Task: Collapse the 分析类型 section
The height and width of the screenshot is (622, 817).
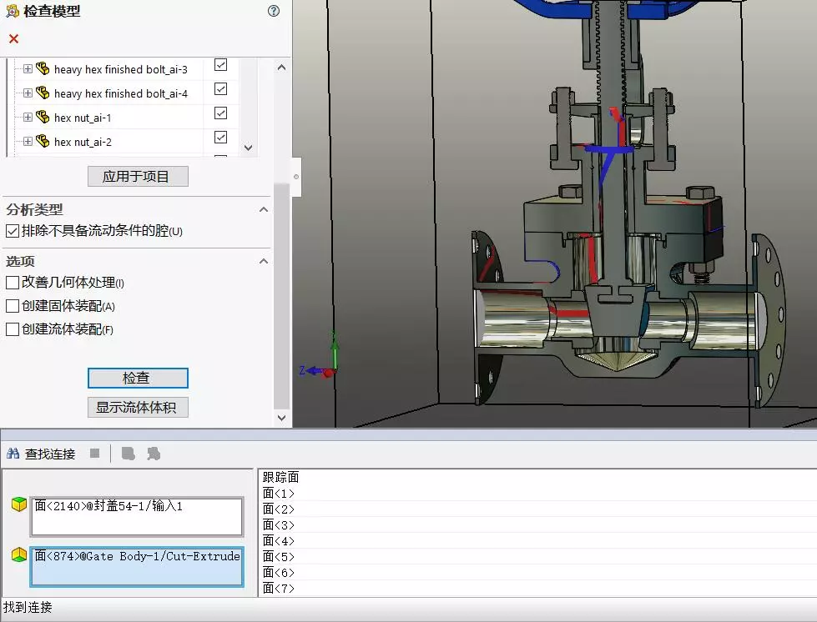Action: click(264, 210)
